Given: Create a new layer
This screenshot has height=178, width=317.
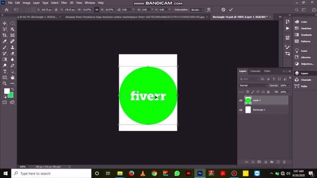Looking at the screenshot, I should point(278,162).
